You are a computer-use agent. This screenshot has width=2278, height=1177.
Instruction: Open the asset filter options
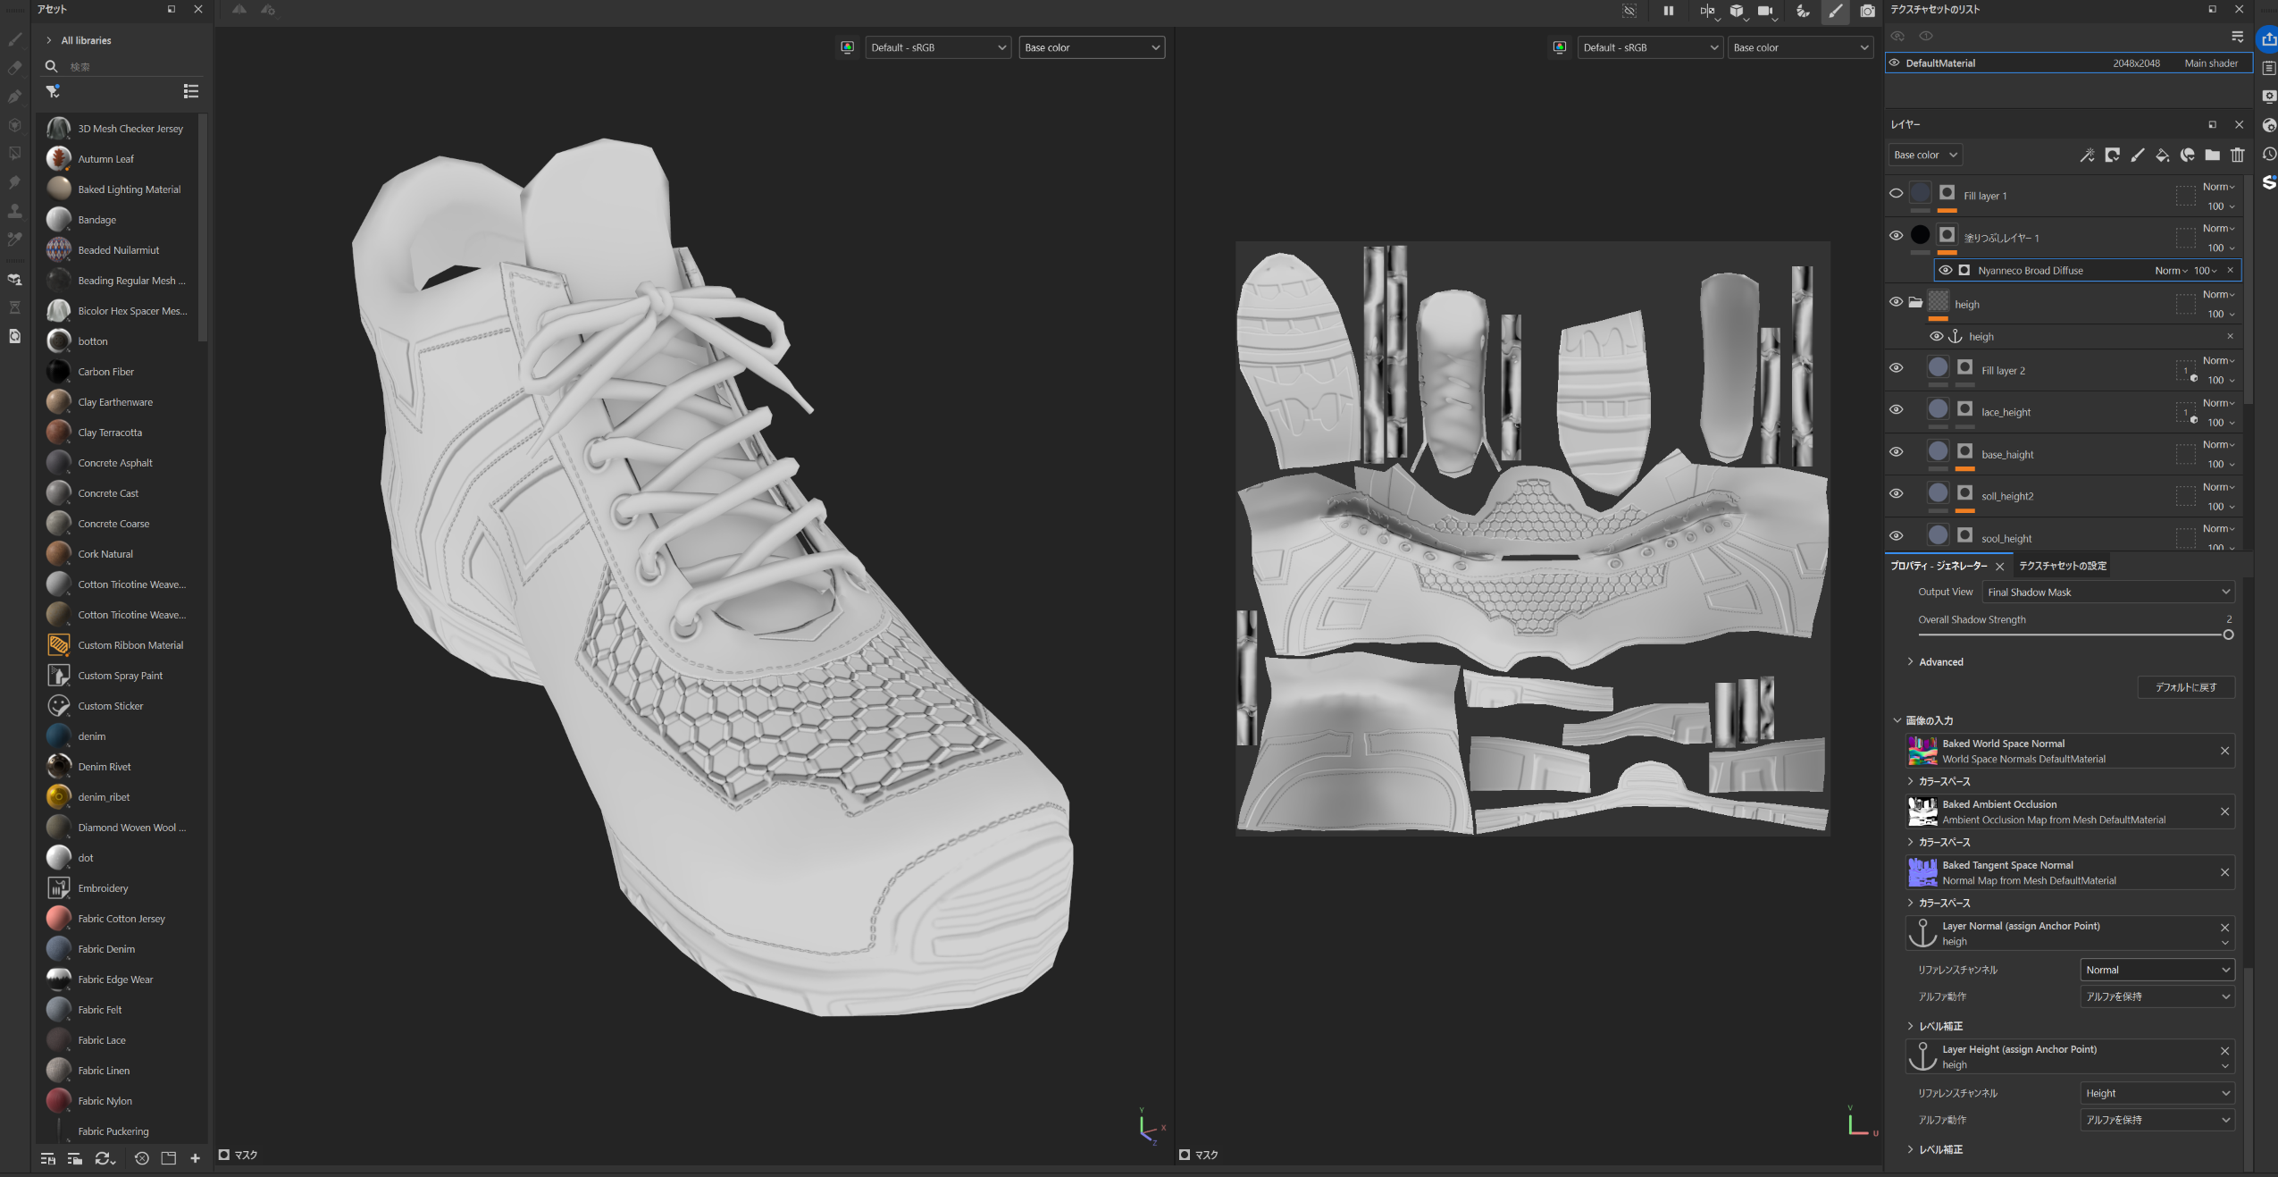click(x=53, y=91)
